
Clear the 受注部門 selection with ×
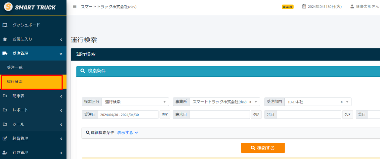pyautogui.click(x=342, y=102)
